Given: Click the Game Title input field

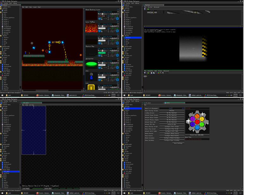Looking at the screenshot, I should point(197,139).
